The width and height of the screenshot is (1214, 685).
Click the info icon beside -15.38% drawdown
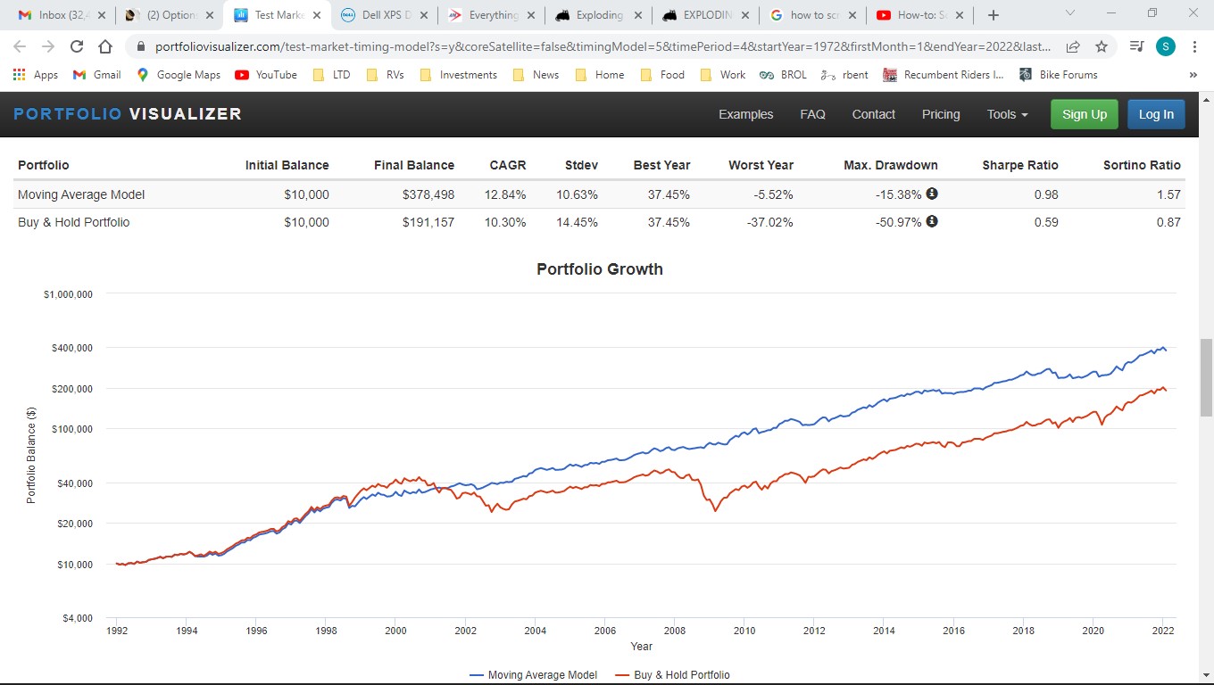pyautogui.click(x=932, y=194)
